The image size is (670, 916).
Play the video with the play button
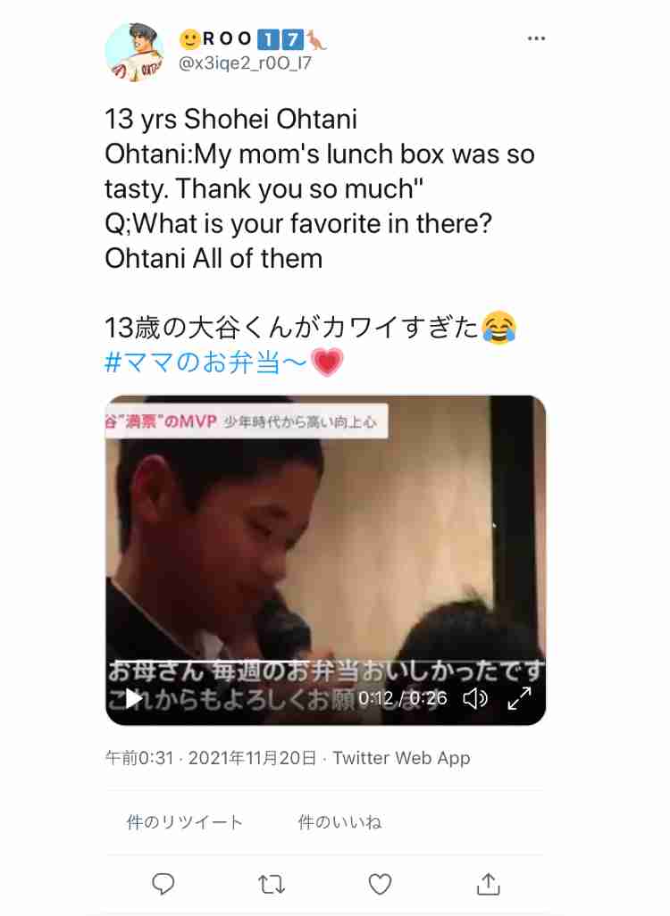click(x=135, y=698)
